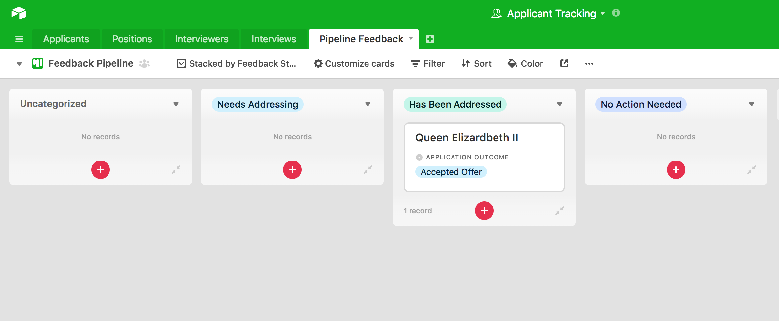Viewport: 779px width, 321px height.
Task: Click the Applicant Tracking base title
Action: [552, 14]
